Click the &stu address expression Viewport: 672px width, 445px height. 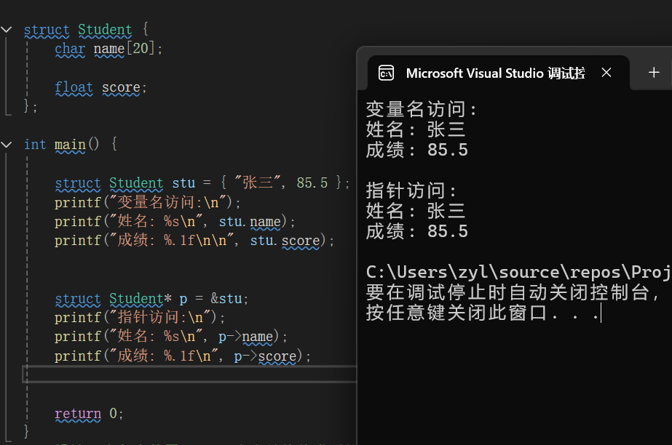(x=230, y=299)
